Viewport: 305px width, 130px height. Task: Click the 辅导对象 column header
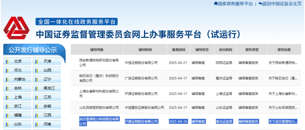click(97, 49)
